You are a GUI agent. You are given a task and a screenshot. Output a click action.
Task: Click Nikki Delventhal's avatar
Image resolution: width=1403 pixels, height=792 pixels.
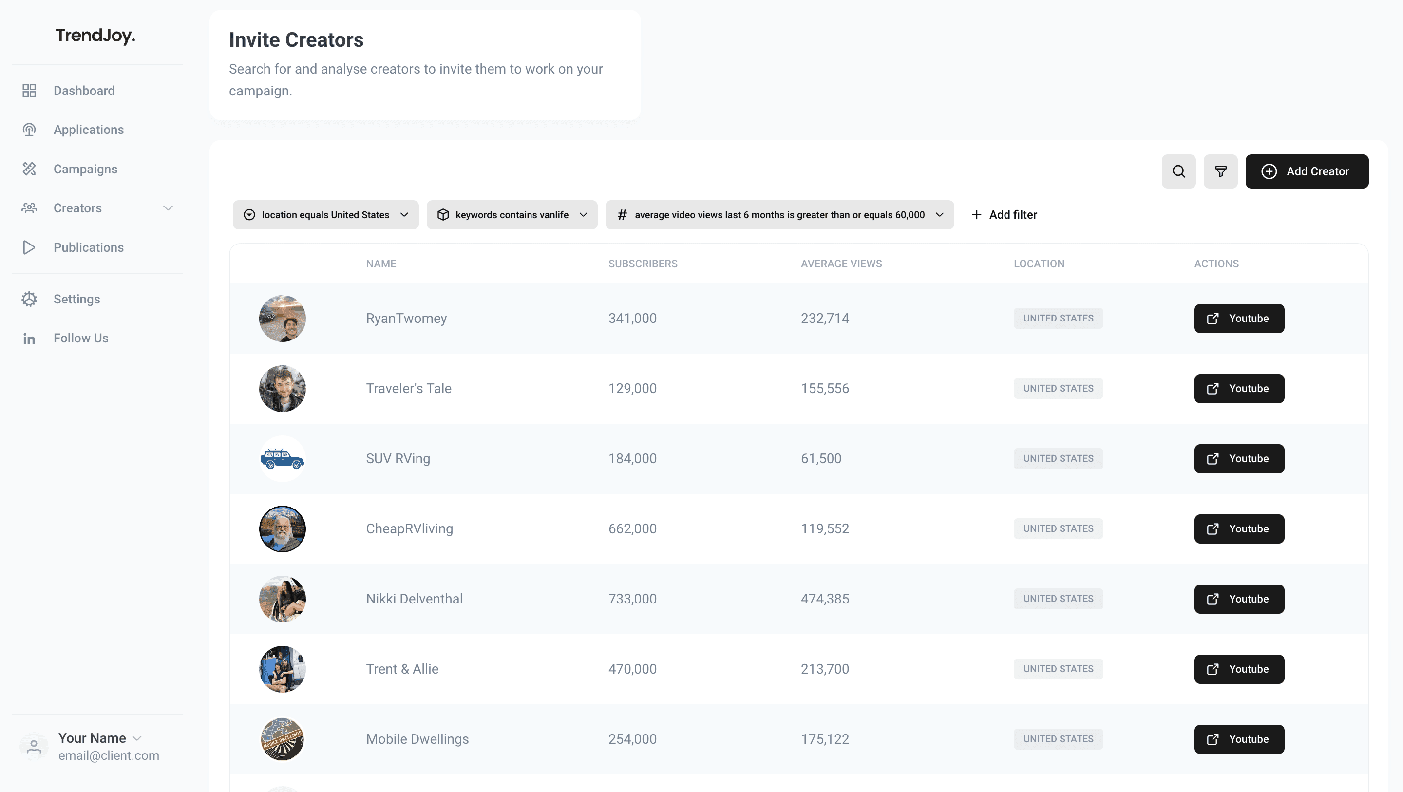tap(282, 599)
